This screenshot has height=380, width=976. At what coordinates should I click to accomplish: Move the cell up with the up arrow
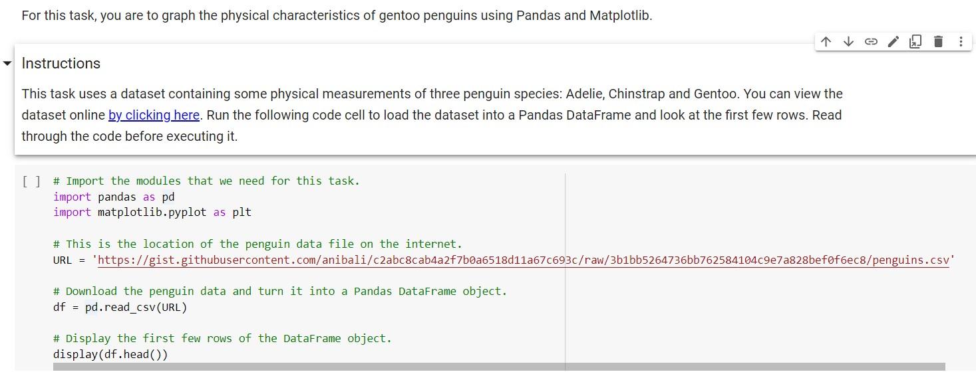click(826, 42)
